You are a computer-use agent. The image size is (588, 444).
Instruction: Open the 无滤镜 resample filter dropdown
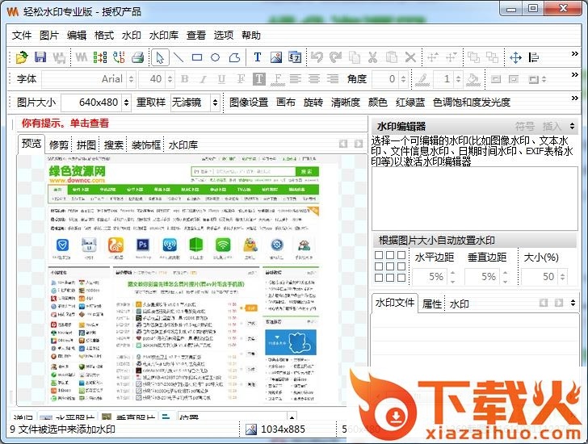click(x=215, y=103)
